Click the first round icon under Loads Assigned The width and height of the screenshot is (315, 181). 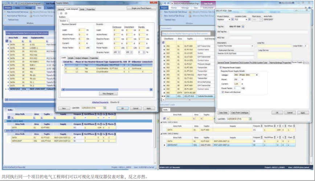point(61,13)
